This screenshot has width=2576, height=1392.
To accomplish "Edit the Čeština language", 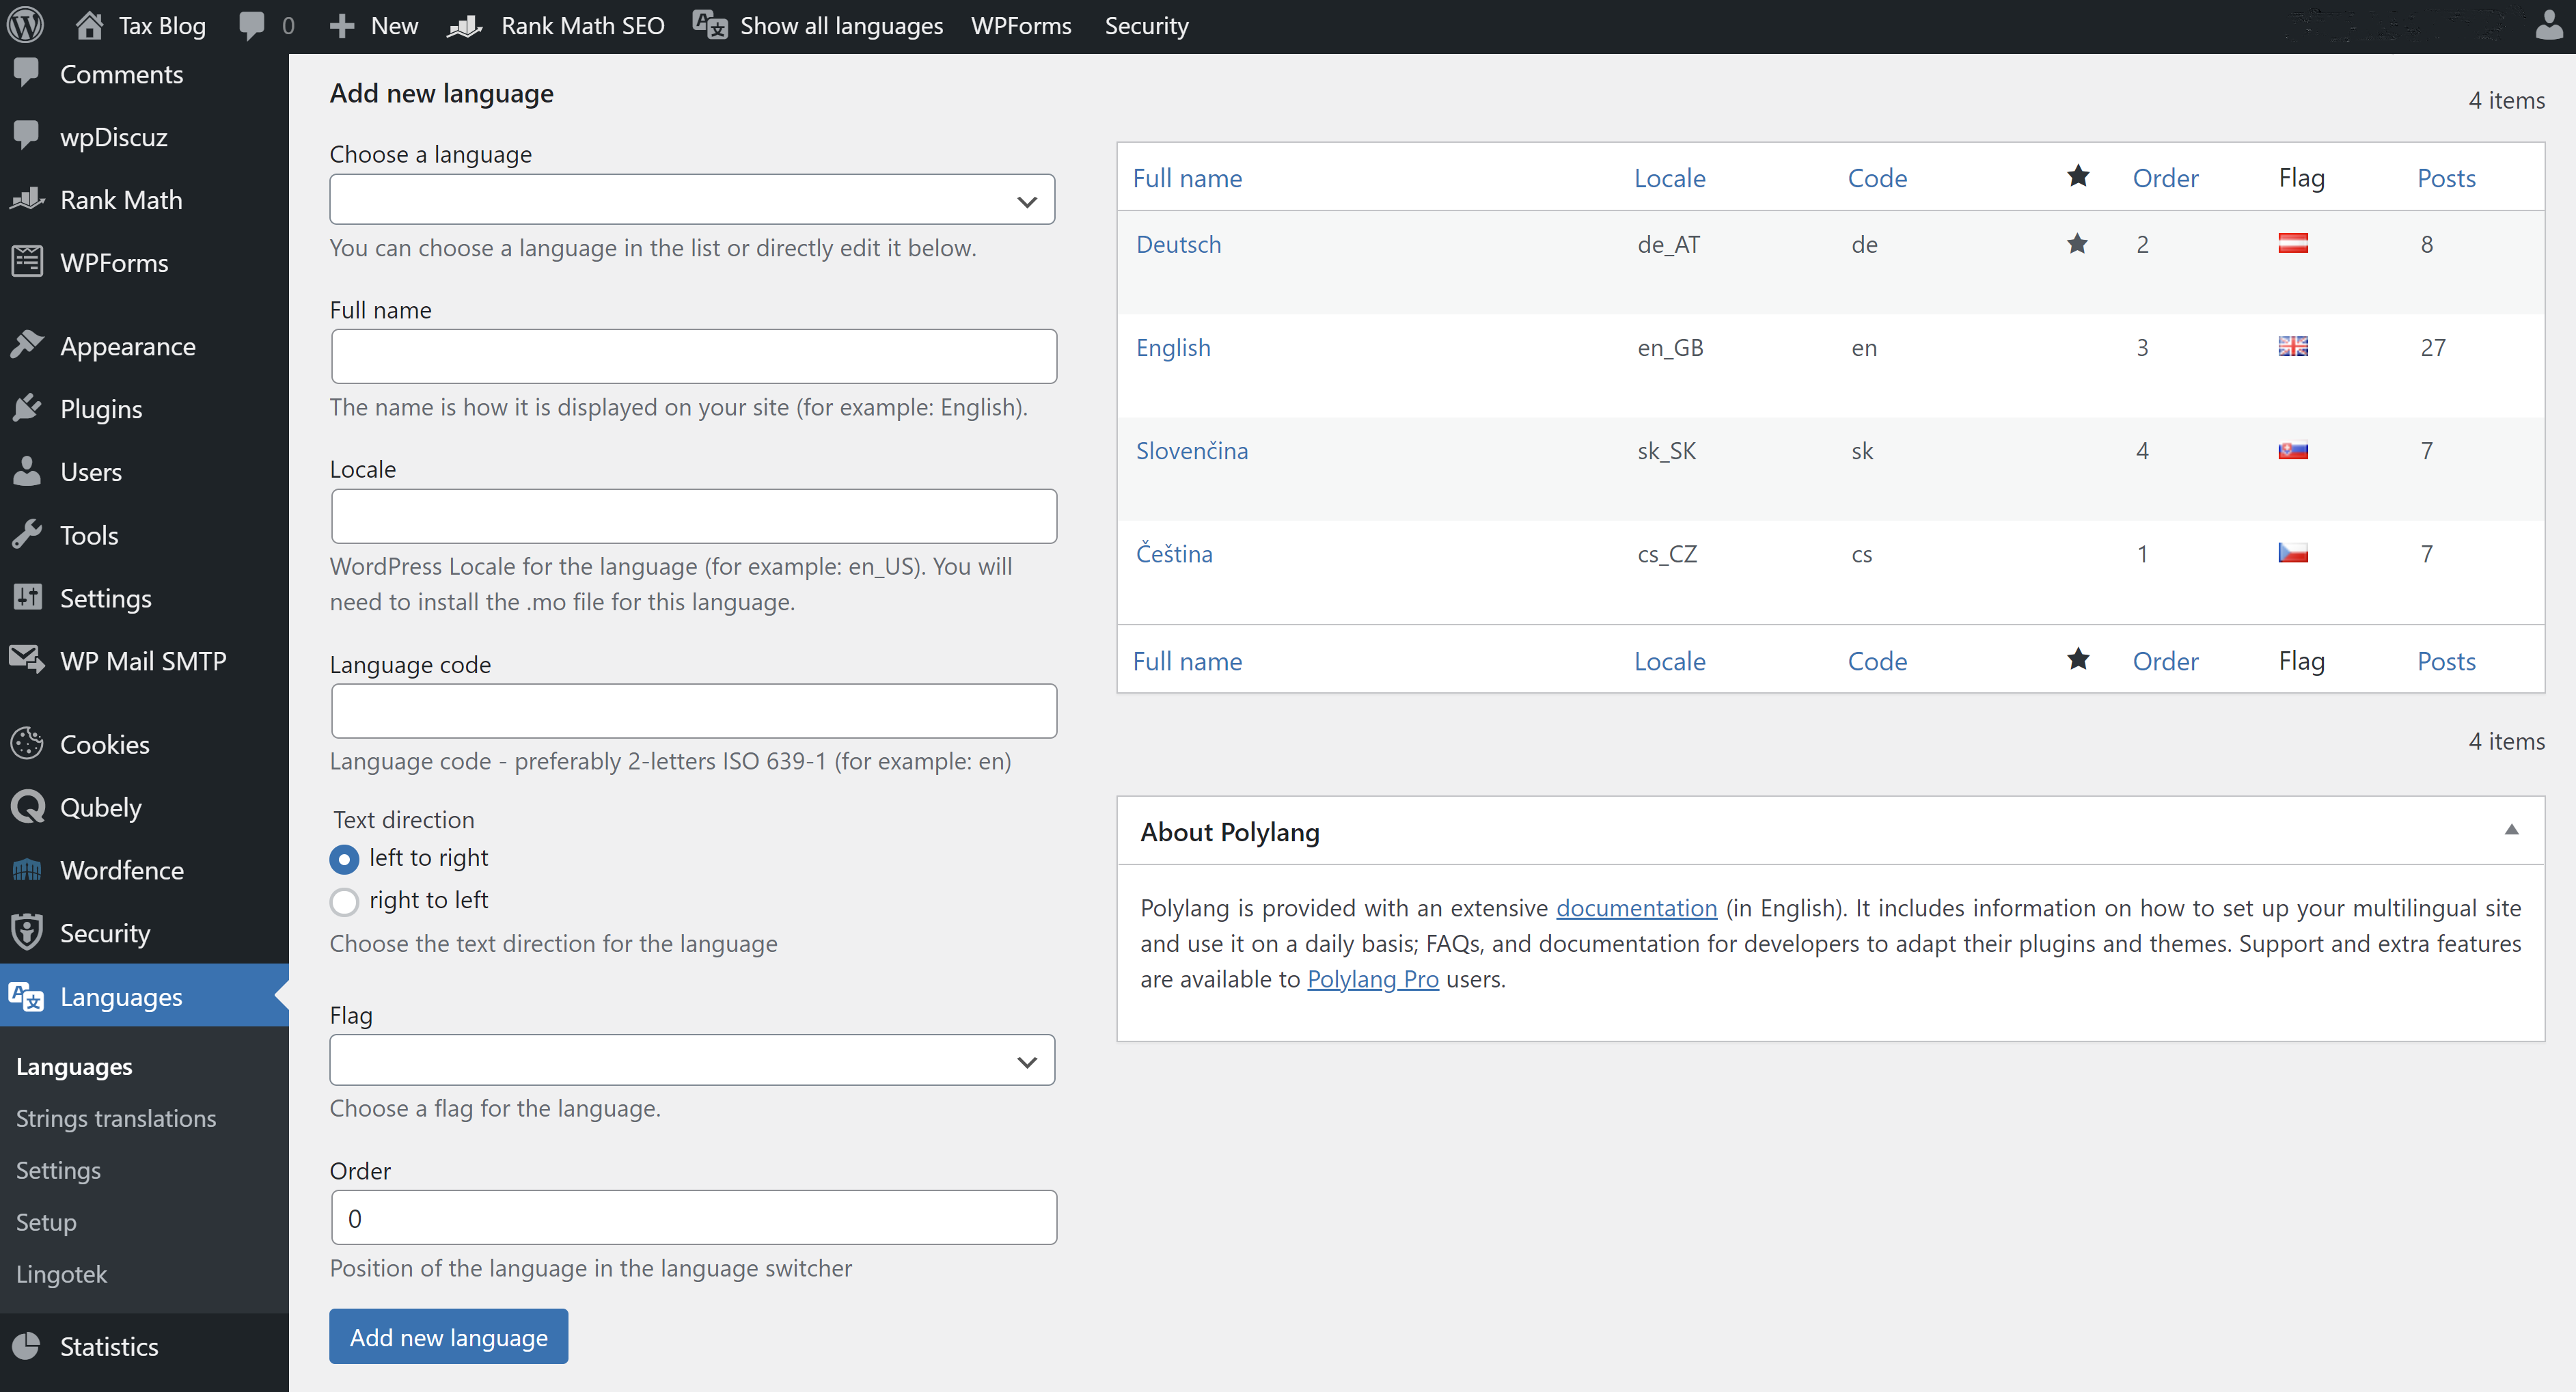I will coord(1174,553).
